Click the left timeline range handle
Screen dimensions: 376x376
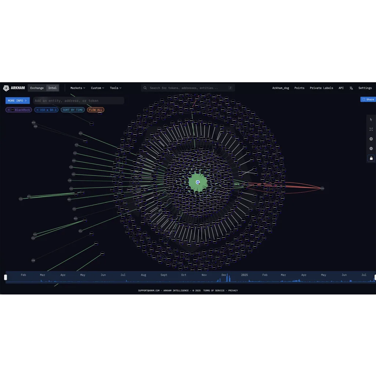pos(6,277)
